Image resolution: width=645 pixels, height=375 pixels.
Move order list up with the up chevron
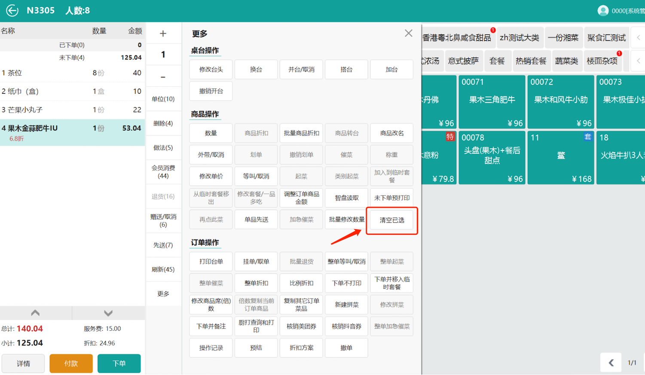pyautogui.click(x=36, y=313)
